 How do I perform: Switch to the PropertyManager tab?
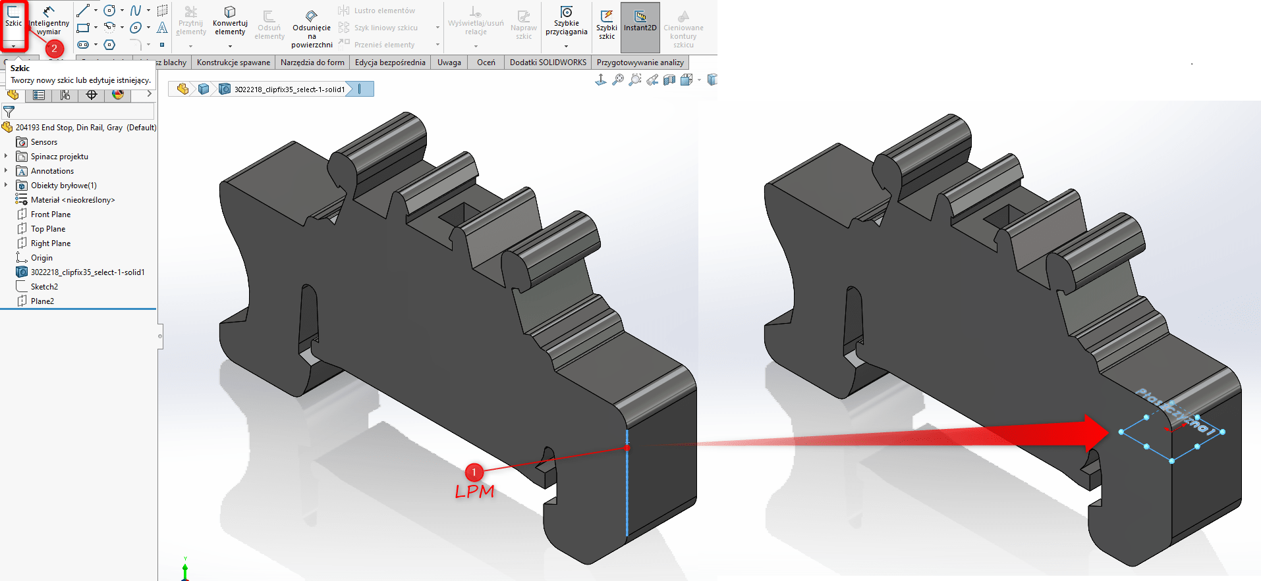pos(39,95)
